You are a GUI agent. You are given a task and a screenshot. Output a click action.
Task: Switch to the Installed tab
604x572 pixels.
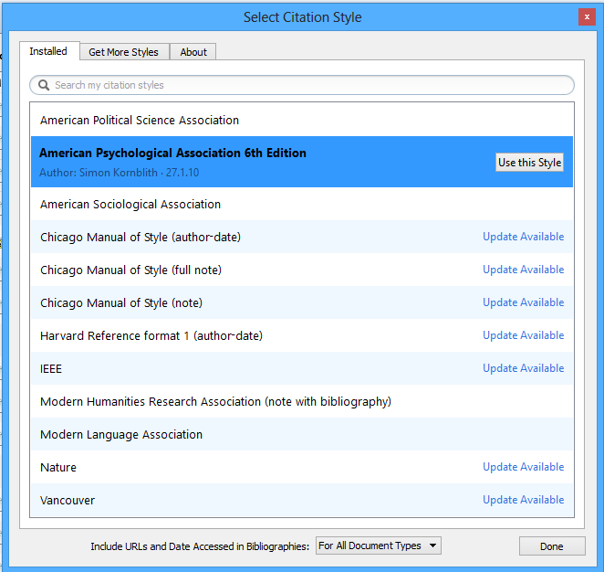[x=48, y=51]
